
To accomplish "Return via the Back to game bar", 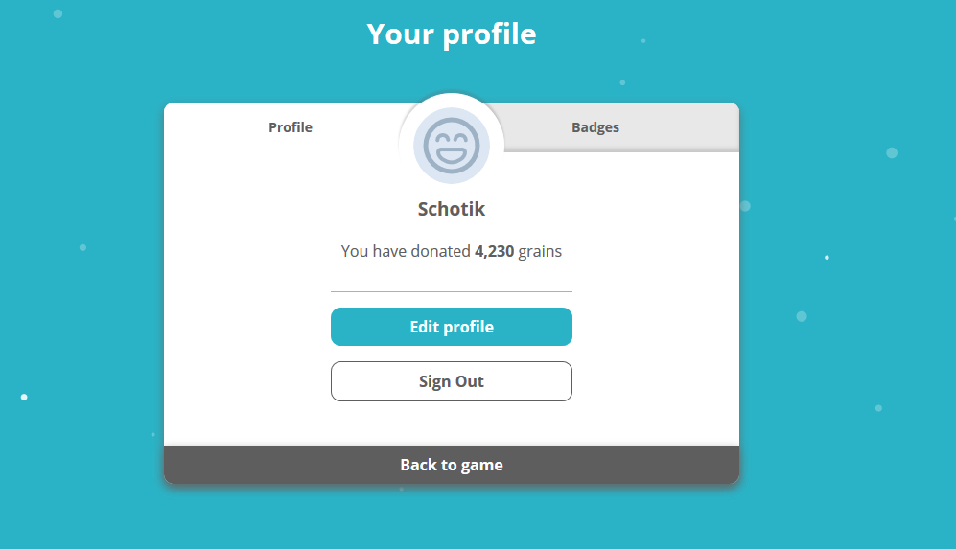I will point(452,465).
